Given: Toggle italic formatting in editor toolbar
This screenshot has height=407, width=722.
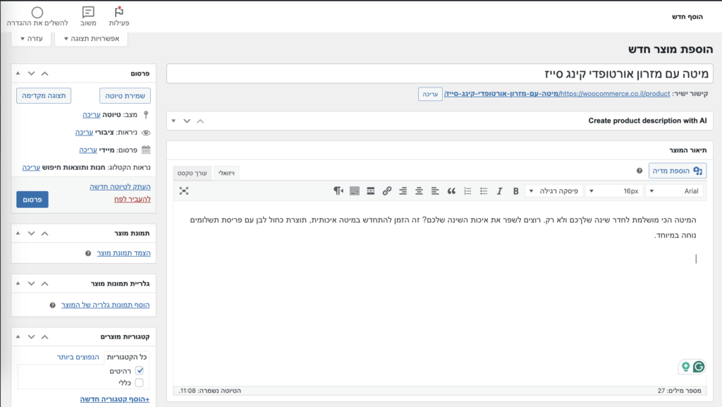Looking at the screenshot, I should pos(500,191).
